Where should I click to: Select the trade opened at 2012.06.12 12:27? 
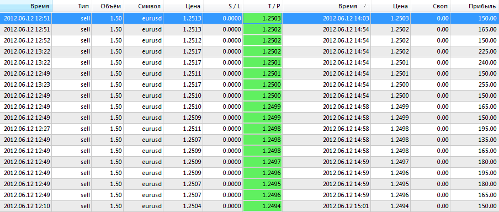(x=250, y=129)
